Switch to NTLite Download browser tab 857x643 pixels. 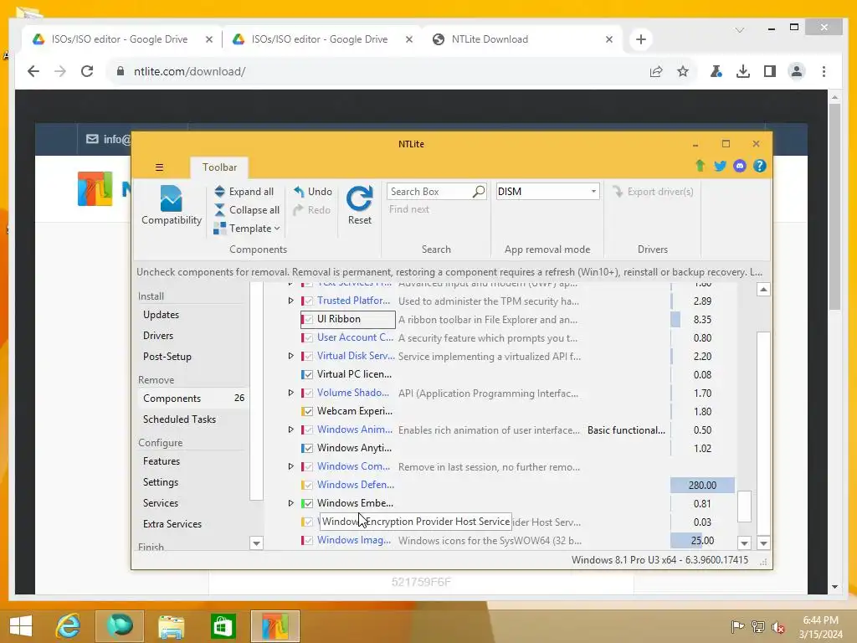[522, 39]
